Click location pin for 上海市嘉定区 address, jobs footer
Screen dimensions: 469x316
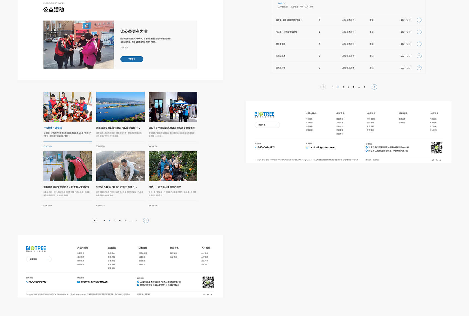pyautogui.click(x=366, y=147)
